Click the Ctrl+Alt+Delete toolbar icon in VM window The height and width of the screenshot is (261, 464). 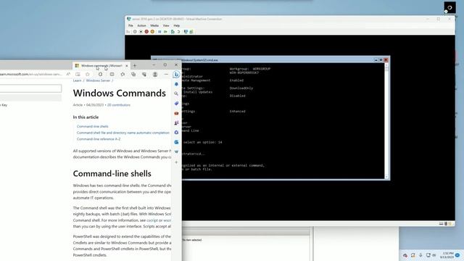[128, 32]
